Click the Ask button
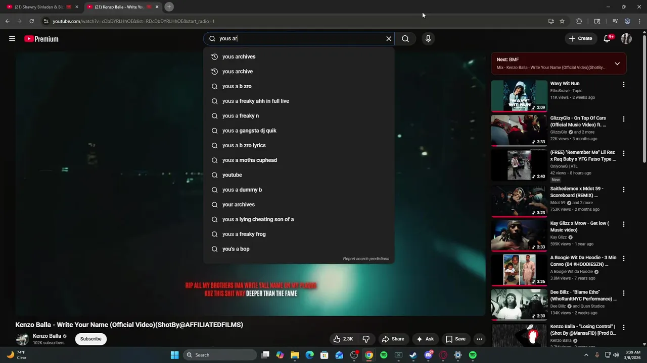Viewport: 647px width, 363px height. coord(425,339)
